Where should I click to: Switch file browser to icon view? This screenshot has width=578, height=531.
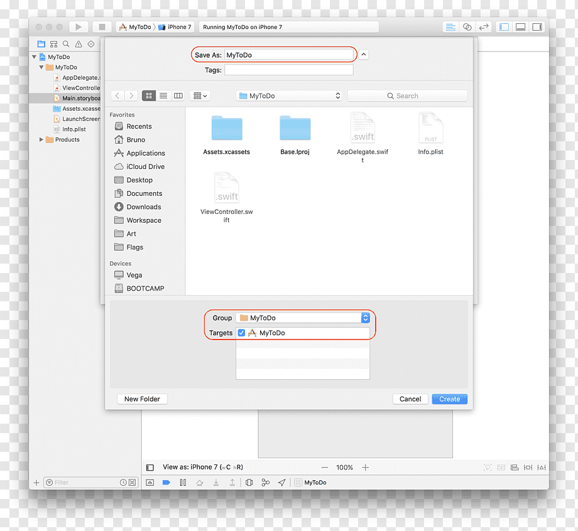tap(149, 96)
